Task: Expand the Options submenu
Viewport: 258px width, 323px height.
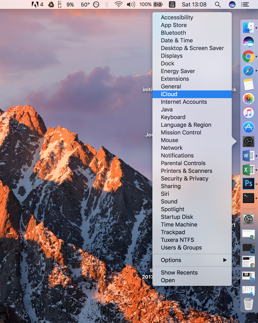Action: pos(192,260)
